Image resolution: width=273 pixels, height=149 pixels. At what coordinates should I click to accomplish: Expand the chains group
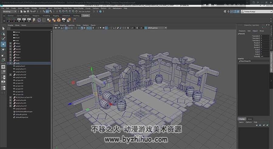[x=10, y=58]
